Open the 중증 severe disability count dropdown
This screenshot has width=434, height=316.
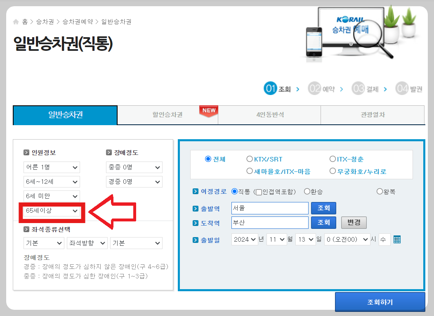pos(134,167)
